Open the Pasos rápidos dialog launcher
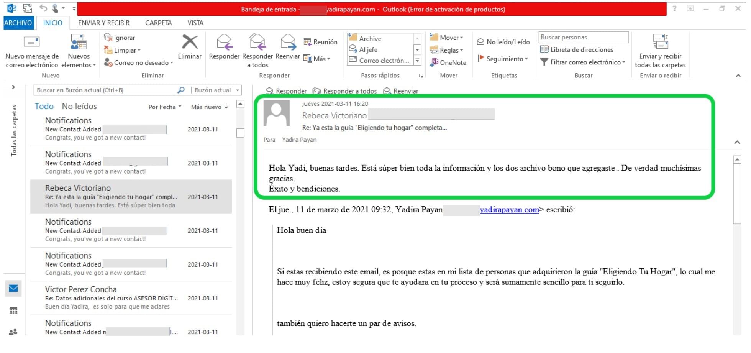 [421, 76]
